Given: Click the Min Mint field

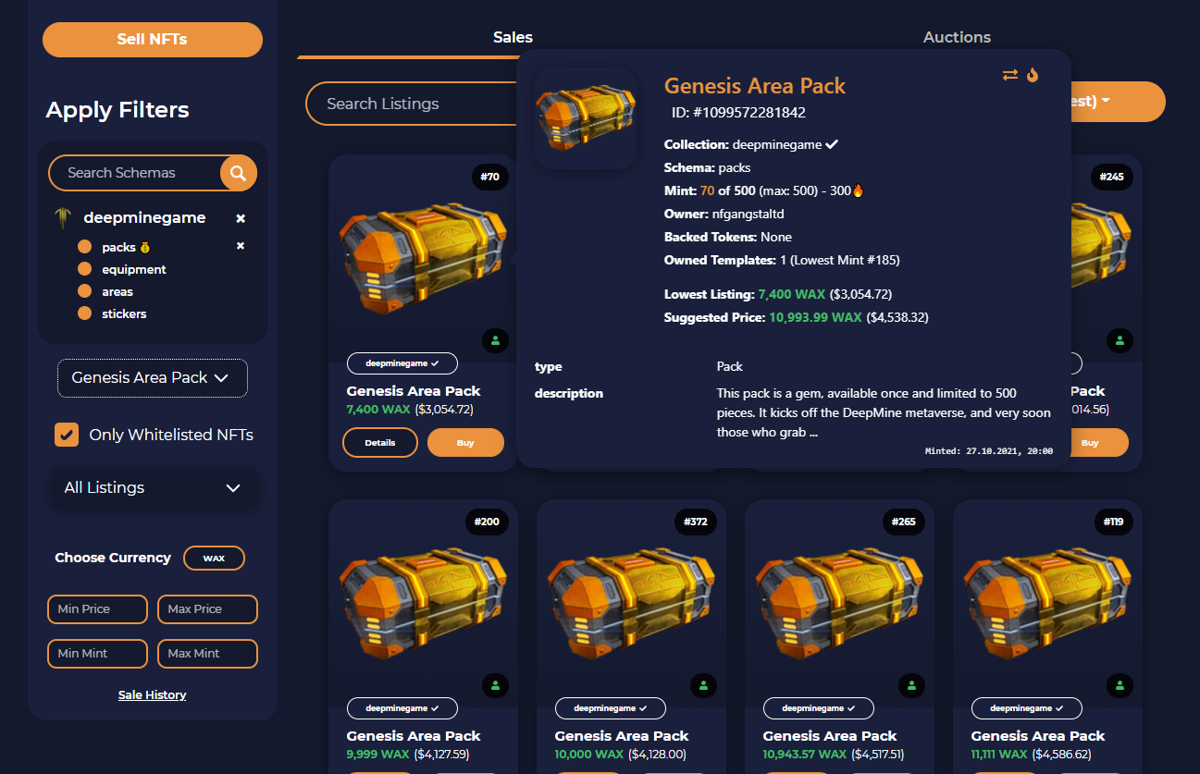Looking at the screenshot, I should click(97, 654).
